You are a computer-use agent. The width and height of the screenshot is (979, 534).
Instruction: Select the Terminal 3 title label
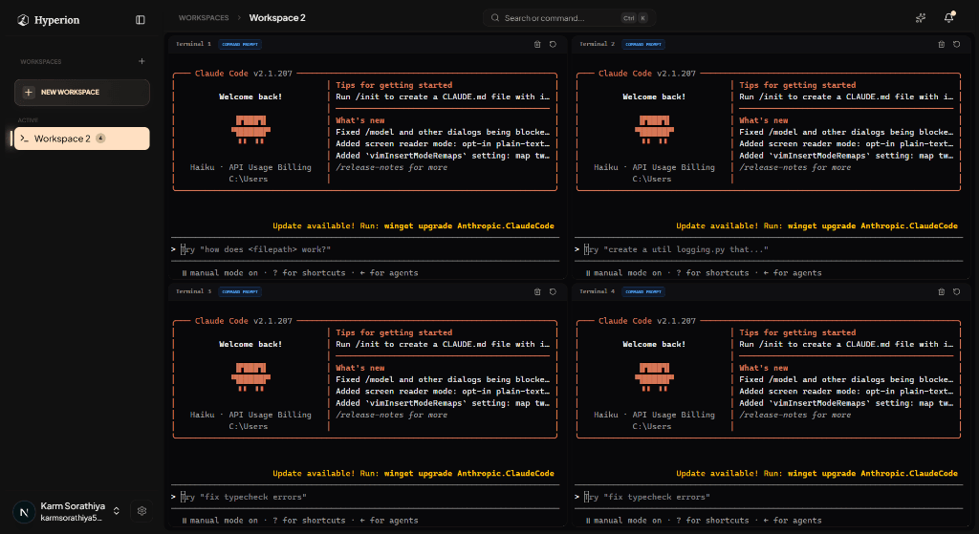pos(193,292)
